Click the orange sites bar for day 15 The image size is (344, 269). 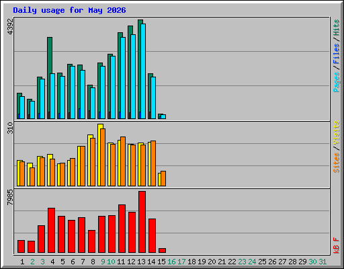(x=163, y=179)
